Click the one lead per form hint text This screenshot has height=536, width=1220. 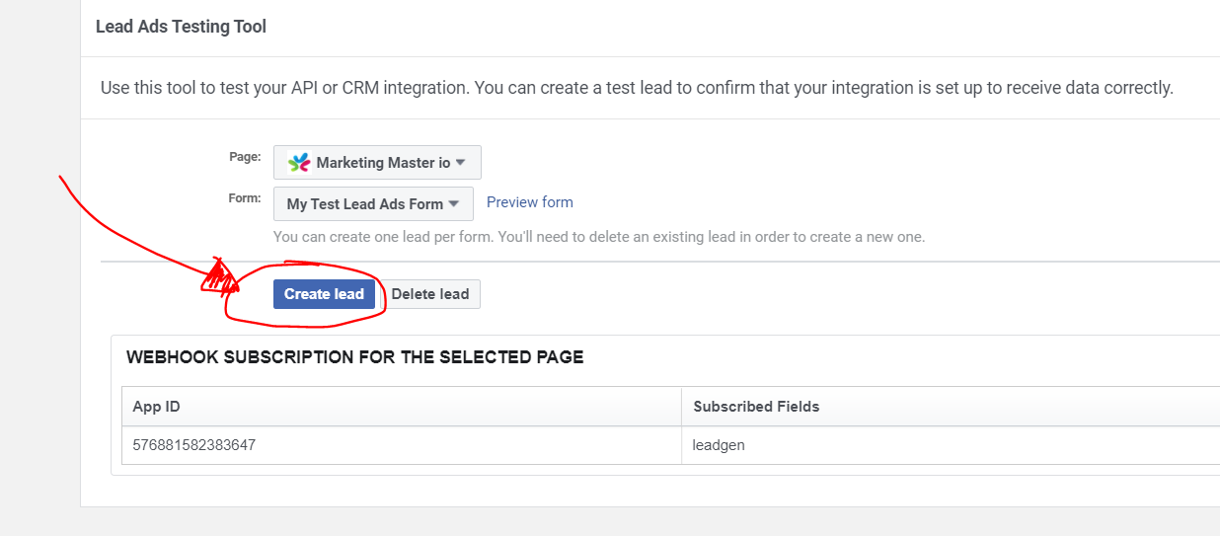point(599,237)
